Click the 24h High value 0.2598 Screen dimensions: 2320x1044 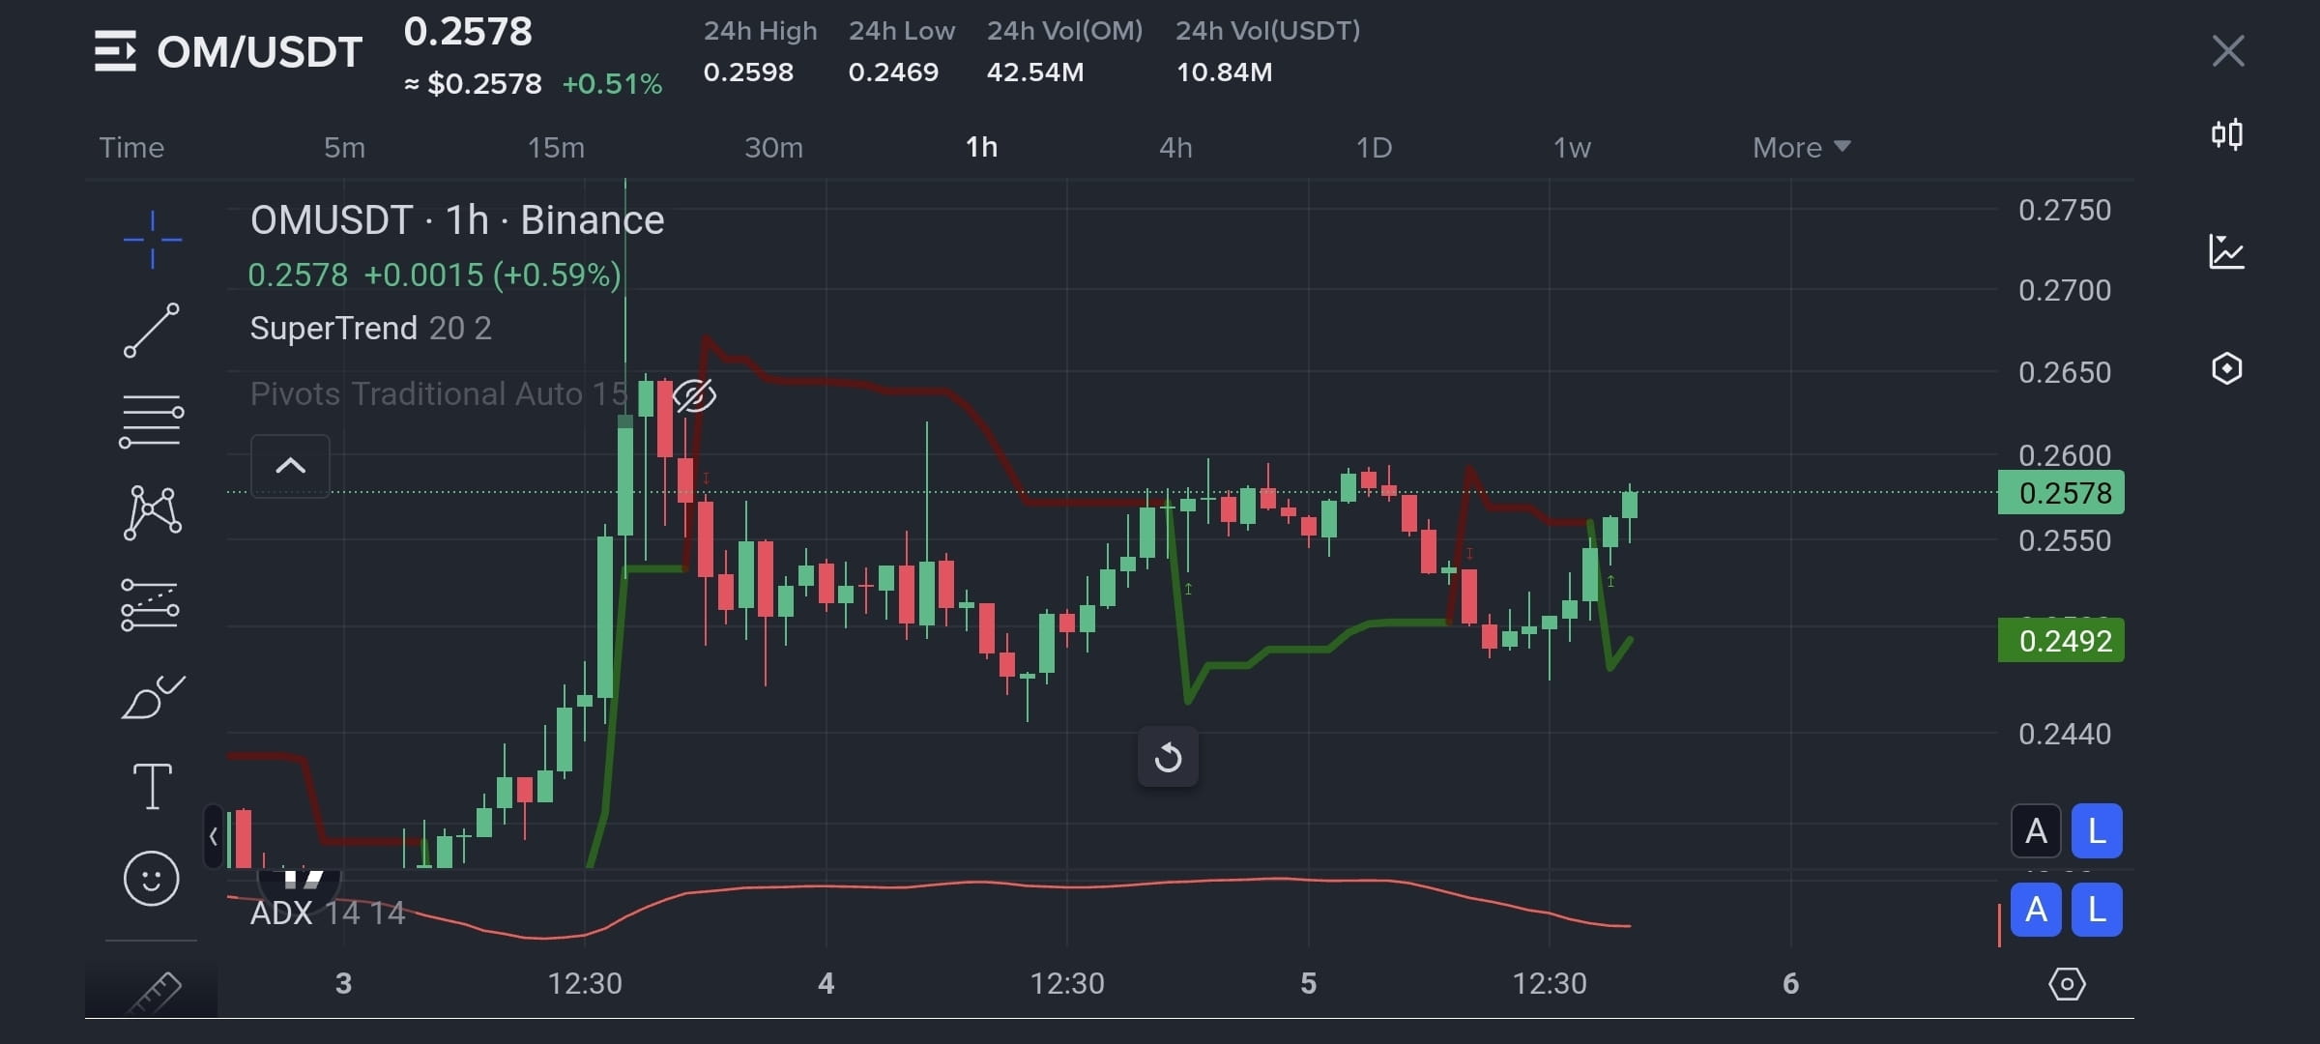pyautogui.click(x=748, y=72)
